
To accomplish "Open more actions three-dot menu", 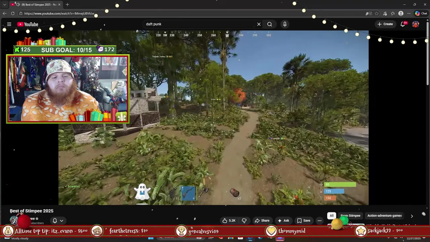I will tap(319, 220).
